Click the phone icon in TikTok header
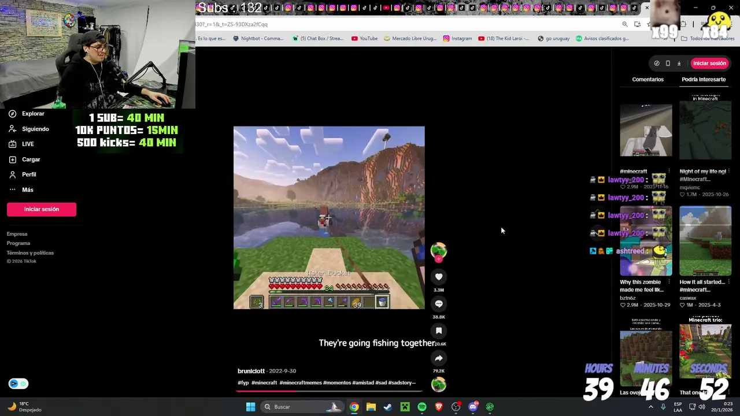 point(668,63)
